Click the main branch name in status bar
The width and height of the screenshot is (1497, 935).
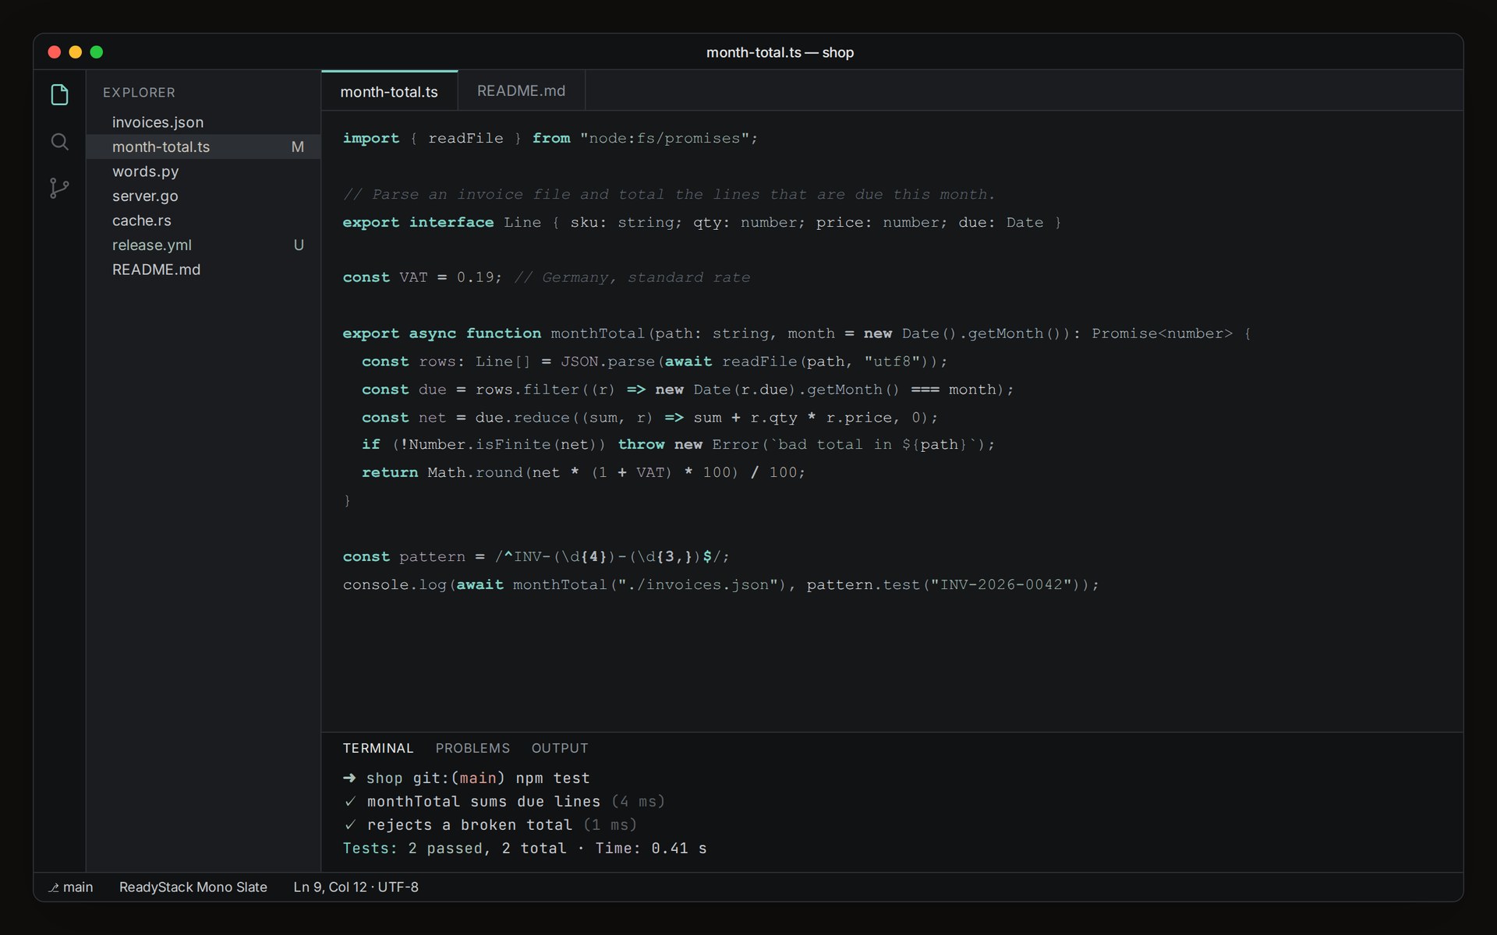[78, 887]
